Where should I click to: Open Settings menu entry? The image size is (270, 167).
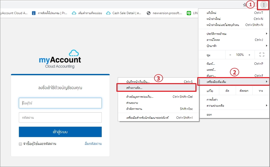tap(234, 100)
